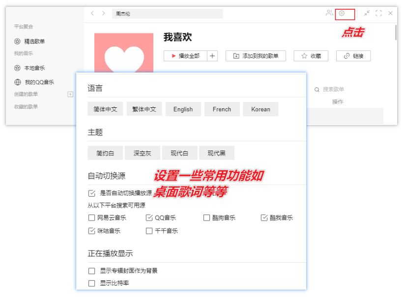The height and width of the screenshot is (297, 406).
Task: Click the plus icon next to 播放全部
Action: (211, 55)
